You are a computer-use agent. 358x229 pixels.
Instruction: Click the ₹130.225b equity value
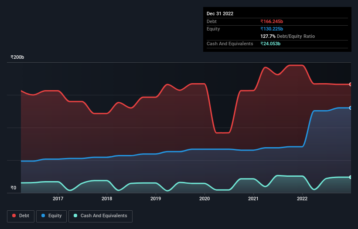(272, 29)
